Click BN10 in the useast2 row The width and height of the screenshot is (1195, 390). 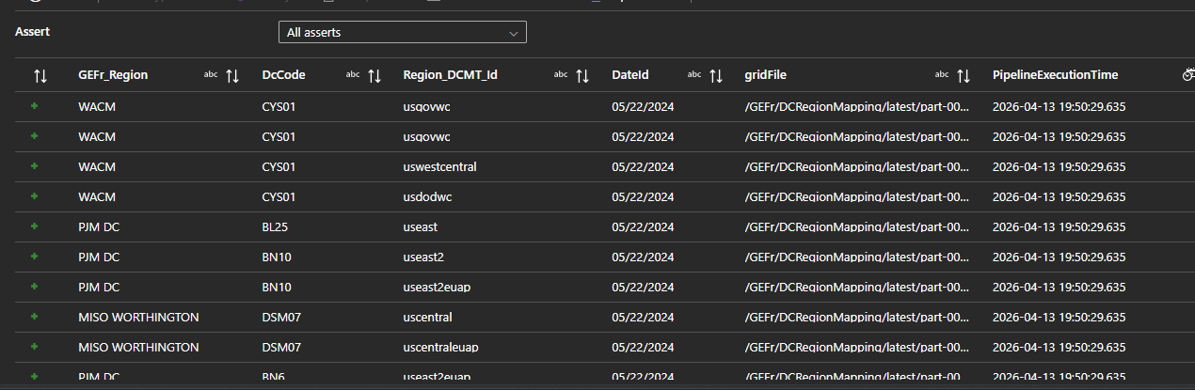tap(276, 257)
